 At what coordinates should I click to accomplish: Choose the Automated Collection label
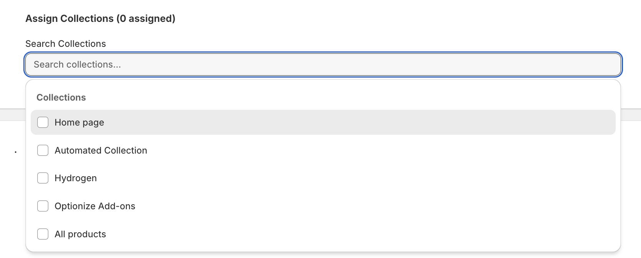coord(101,150)
